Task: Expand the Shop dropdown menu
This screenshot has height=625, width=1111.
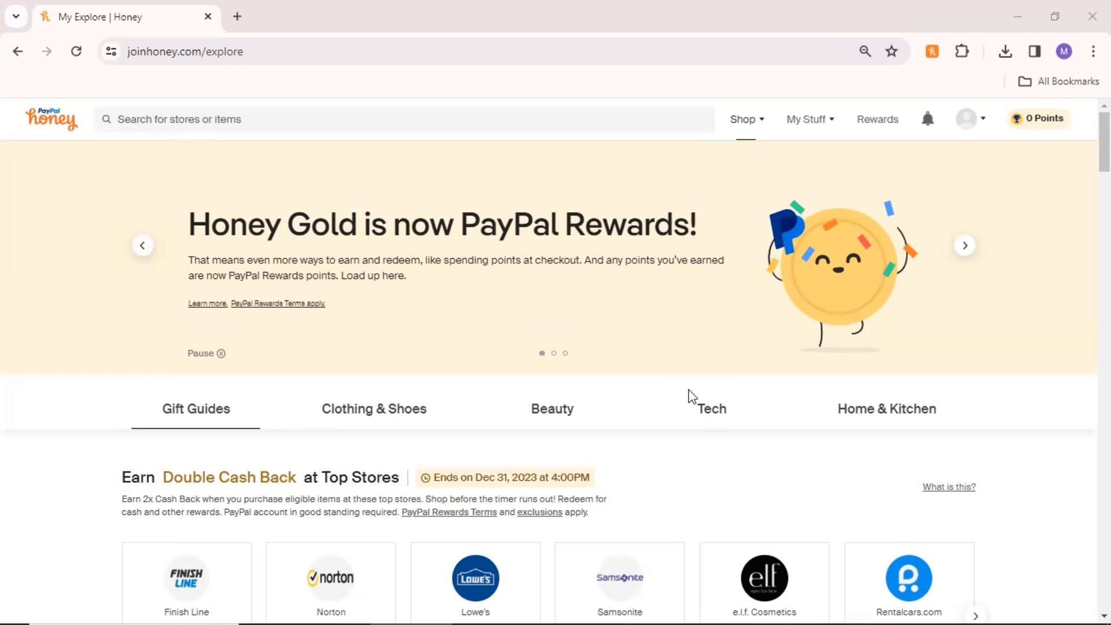Action: click(x=746, y=119)
